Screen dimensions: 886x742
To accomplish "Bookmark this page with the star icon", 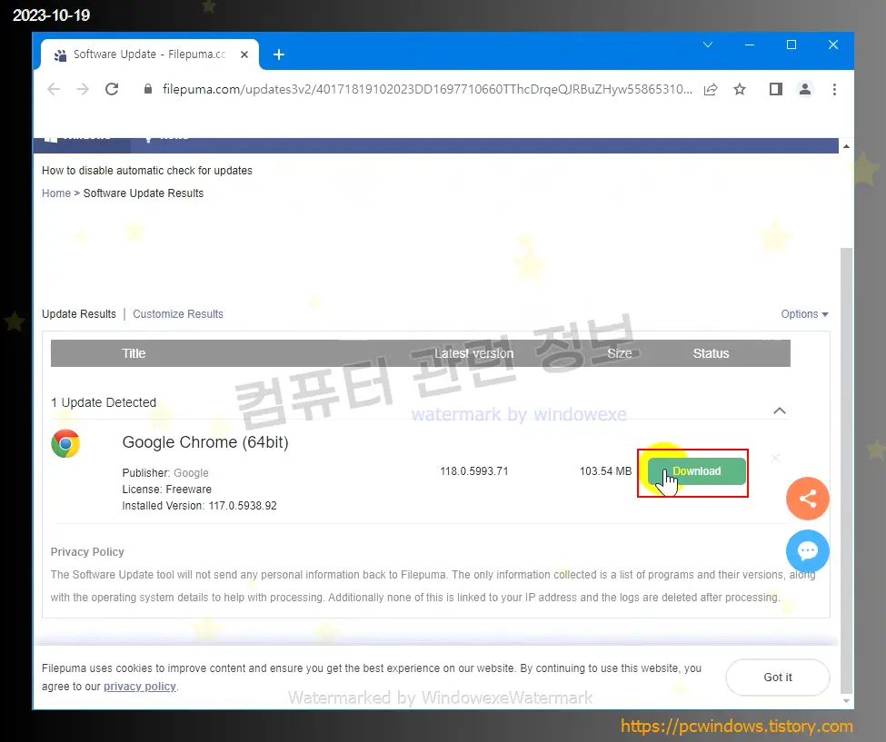I will pyautogui.click(x=740, y=89).
